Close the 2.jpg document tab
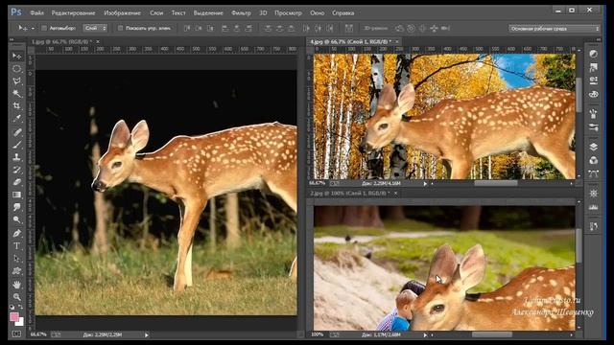This screenshot has width=614, height=345. 395,194
